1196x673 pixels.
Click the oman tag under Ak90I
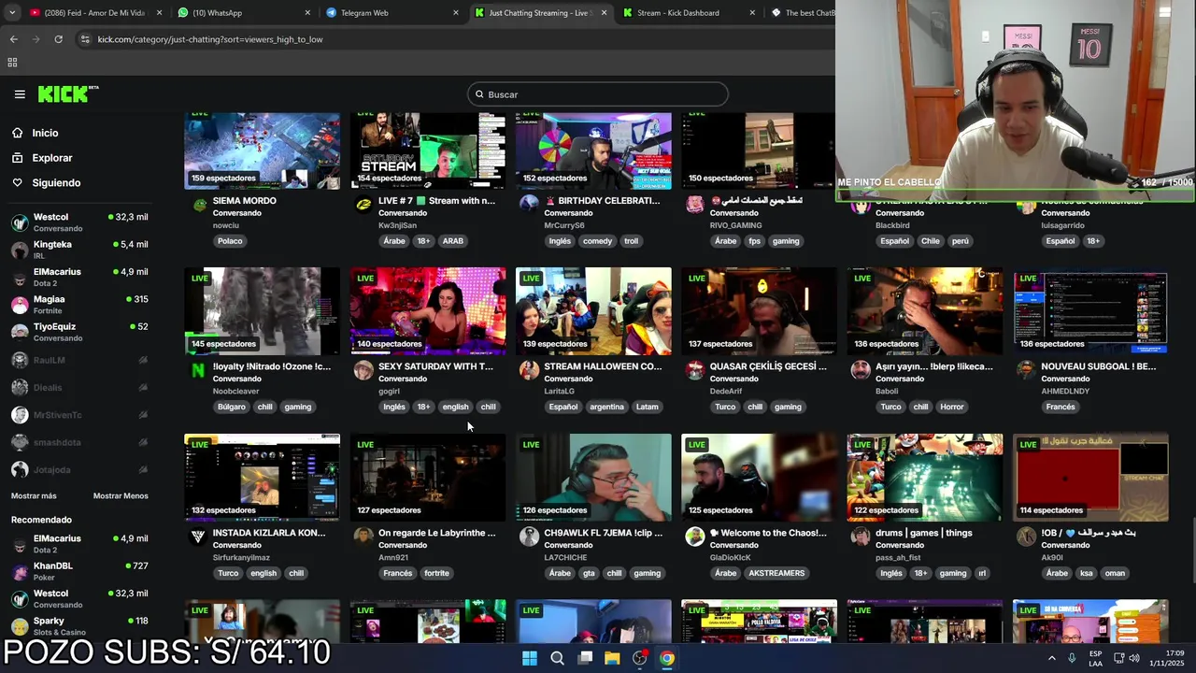tap(1115, 573)
